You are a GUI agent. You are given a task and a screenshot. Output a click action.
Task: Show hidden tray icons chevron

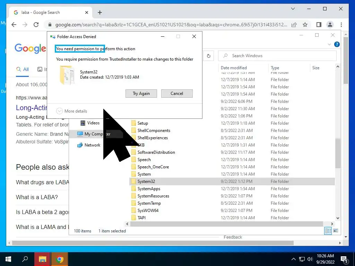[x=293, y=259]
